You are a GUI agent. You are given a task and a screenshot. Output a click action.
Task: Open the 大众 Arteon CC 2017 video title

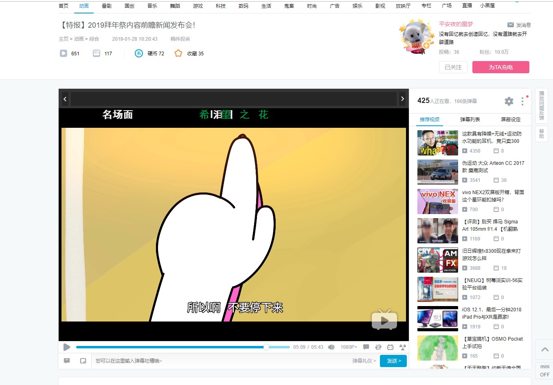[x=493, y=166]
